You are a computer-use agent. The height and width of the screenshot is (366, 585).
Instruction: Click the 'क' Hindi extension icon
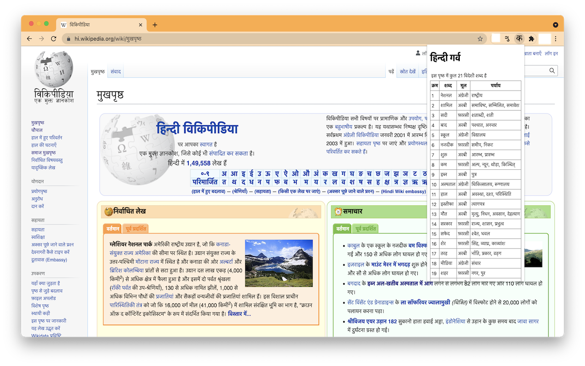coord(519,39)
